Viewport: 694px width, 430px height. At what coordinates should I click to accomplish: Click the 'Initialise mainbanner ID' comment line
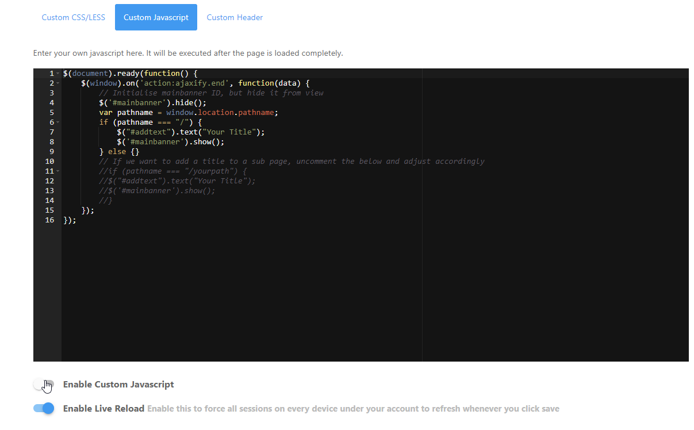211,93
